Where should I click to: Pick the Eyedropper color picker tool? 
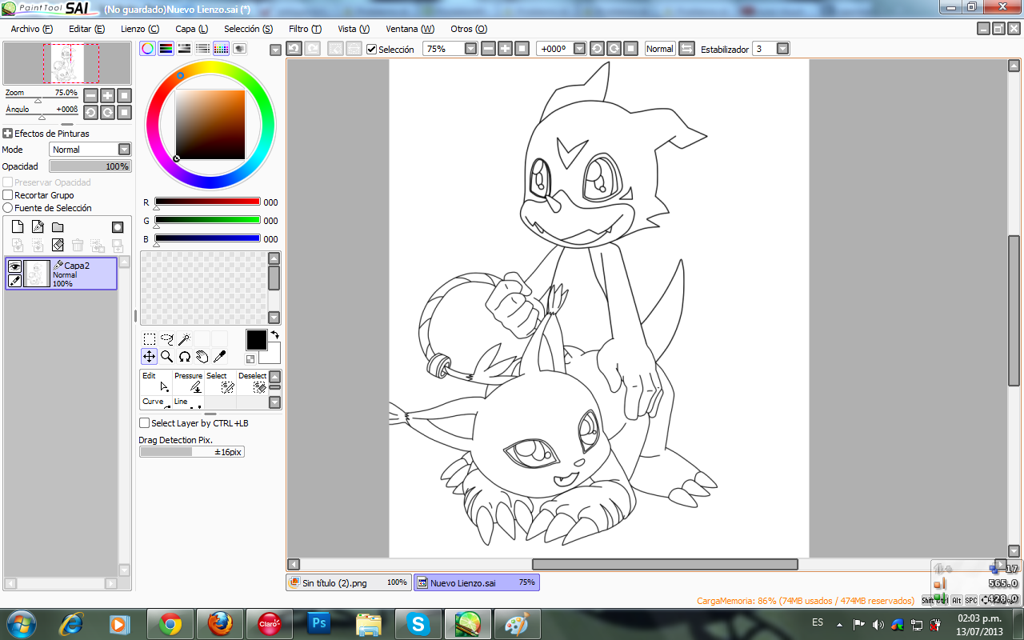point(219,357)
